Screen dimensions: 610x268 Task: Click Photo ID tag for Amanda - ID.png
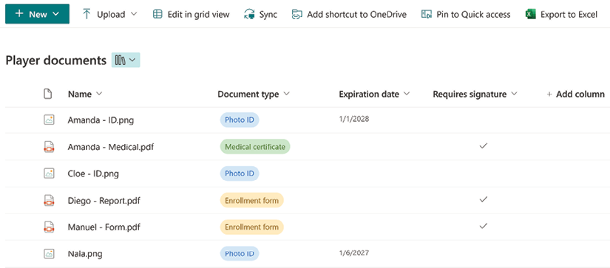240,120
